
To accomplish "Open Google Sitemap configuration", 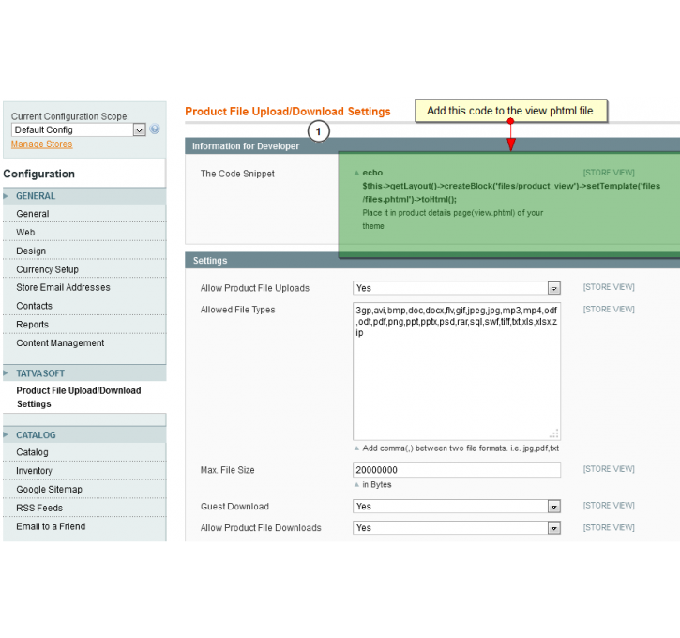I will pyautogui.click(x=49, y=489).
